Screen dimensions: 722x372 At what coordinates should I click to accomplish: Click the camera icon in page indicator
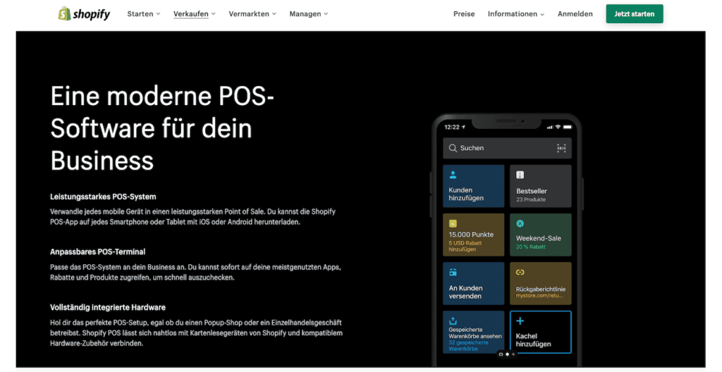(501, 354)
